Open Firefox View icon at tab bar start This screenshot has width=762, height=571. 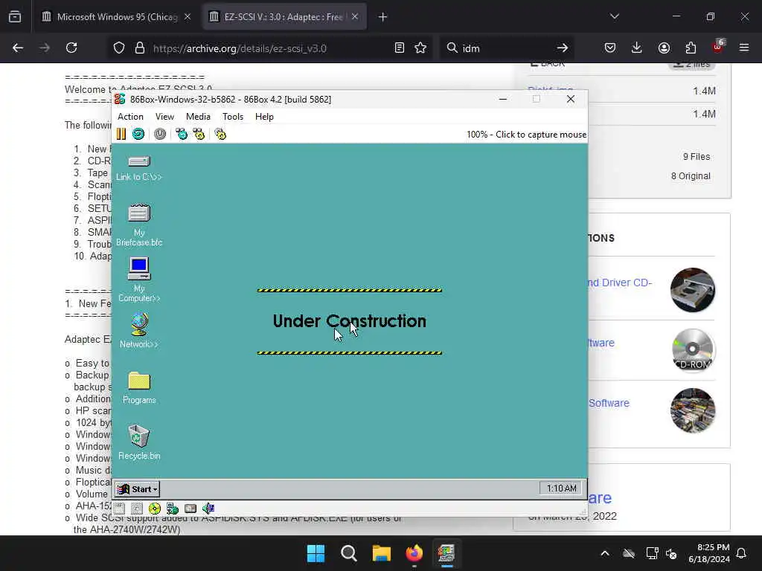coord(15,17)
